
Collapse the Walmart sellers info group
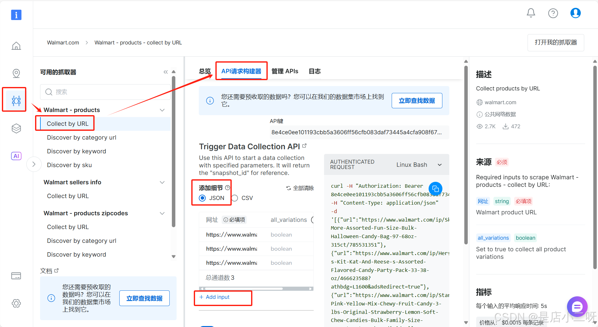point(162,182)
